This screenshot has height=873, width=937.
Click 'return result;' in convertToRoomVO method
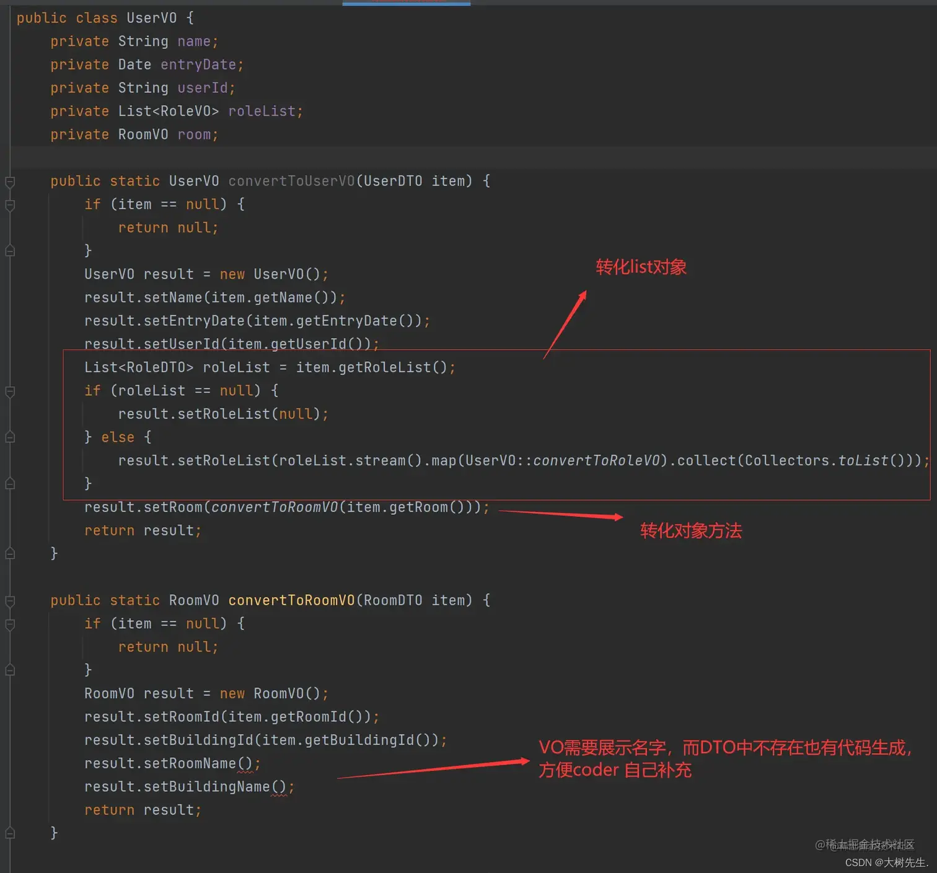[x=143, y=810]
